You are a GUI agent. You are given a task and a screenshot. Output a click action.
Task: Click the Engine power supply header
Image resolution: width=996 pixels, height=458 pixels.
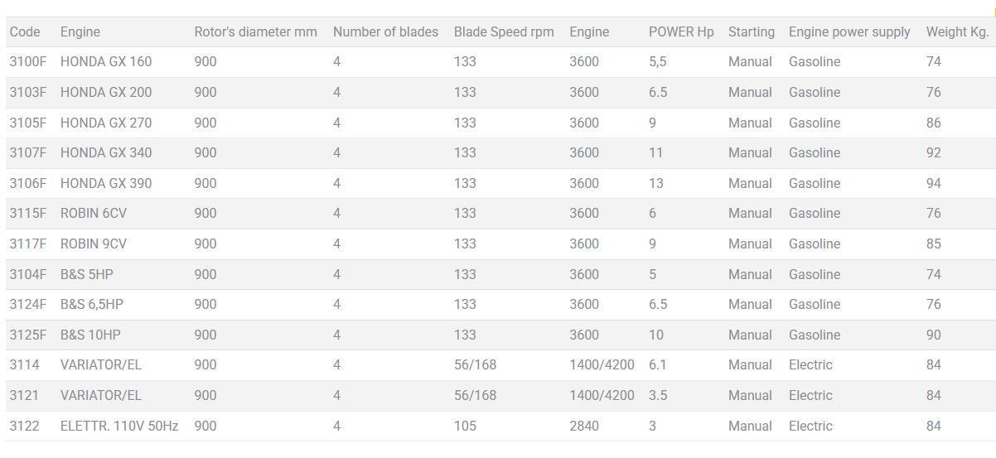[x=849, y=32]
